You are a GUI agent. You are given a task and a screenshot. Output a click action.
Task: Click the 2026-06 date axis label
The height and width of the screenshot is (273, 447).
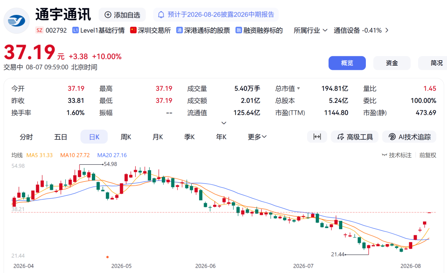(x=205, y=266)
